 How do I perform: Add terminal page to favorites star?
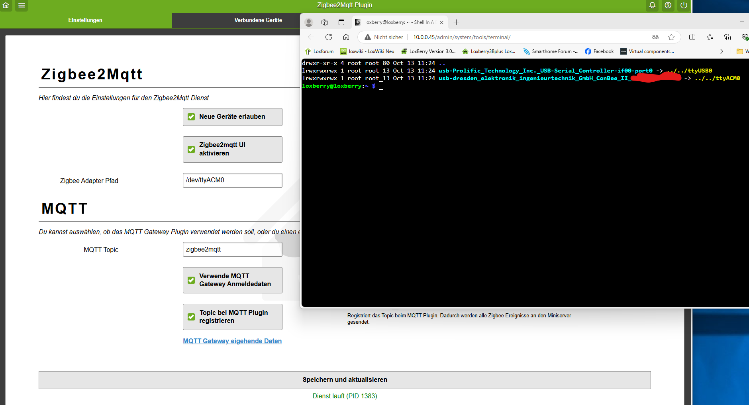click(x=671, y=37)
